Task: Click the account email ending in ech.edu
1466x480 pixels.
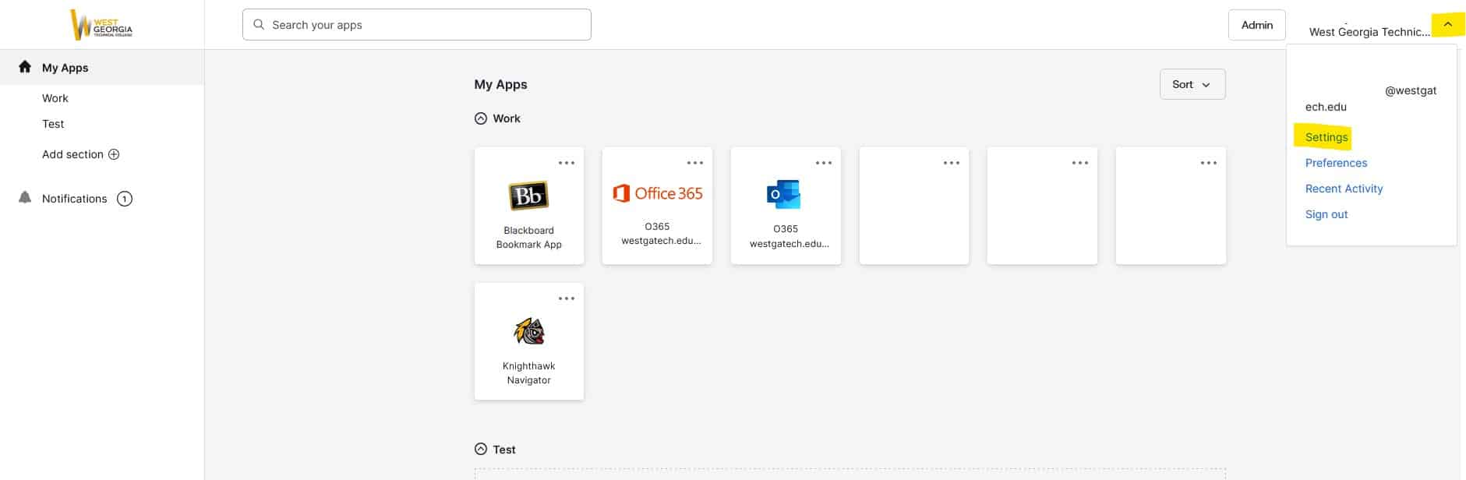Action: click(x=1371, y=98)
